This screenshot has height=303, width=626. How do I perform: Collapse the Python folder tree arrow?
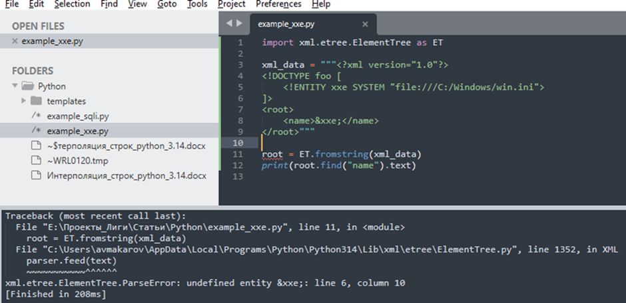tap(15, 86)
